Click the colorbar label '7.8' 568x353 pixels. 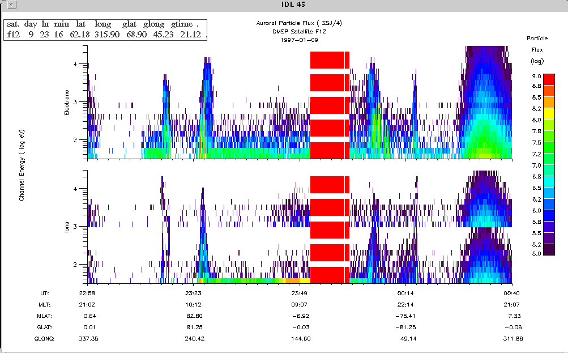[x=536, y=131]
